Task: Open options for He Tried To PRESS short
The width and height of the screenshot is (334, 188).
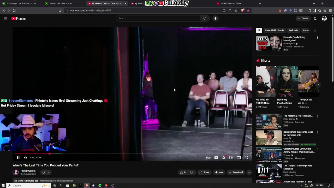Action: coord(274,101)
